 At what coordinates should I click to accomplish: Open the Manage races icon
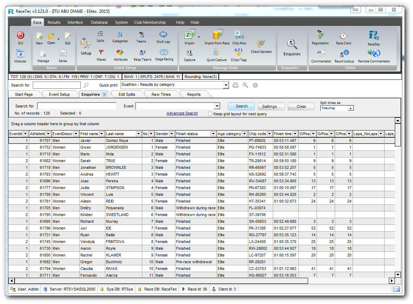point(43,54)
